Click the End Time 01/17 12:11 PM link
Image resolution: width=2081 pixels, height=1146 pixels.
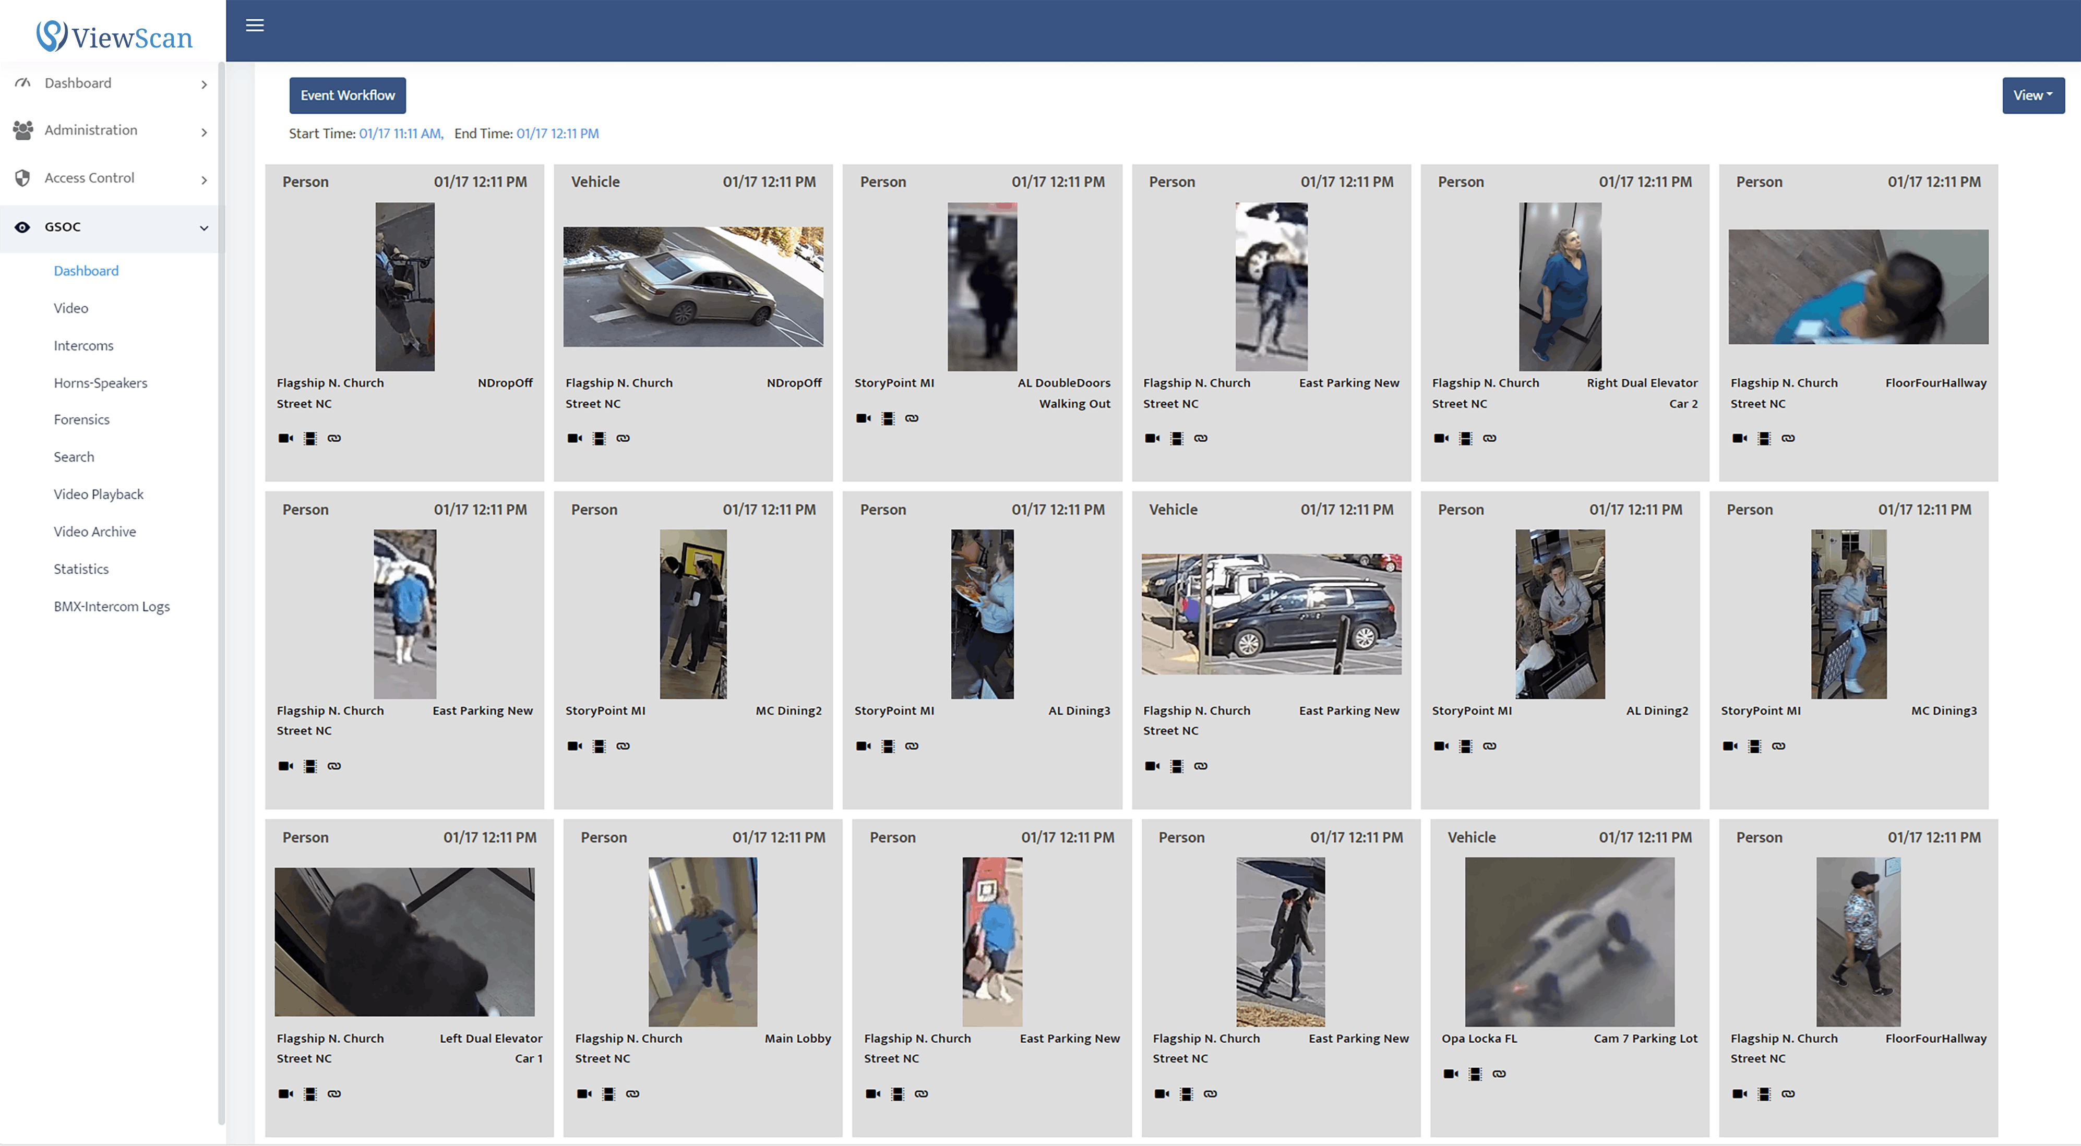click(557, 132)
